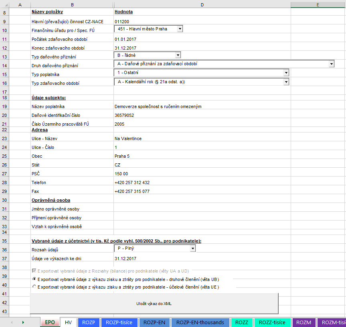
Task: Open the Typ zdaňovacího období dropdown
Action: click(286, 82)
